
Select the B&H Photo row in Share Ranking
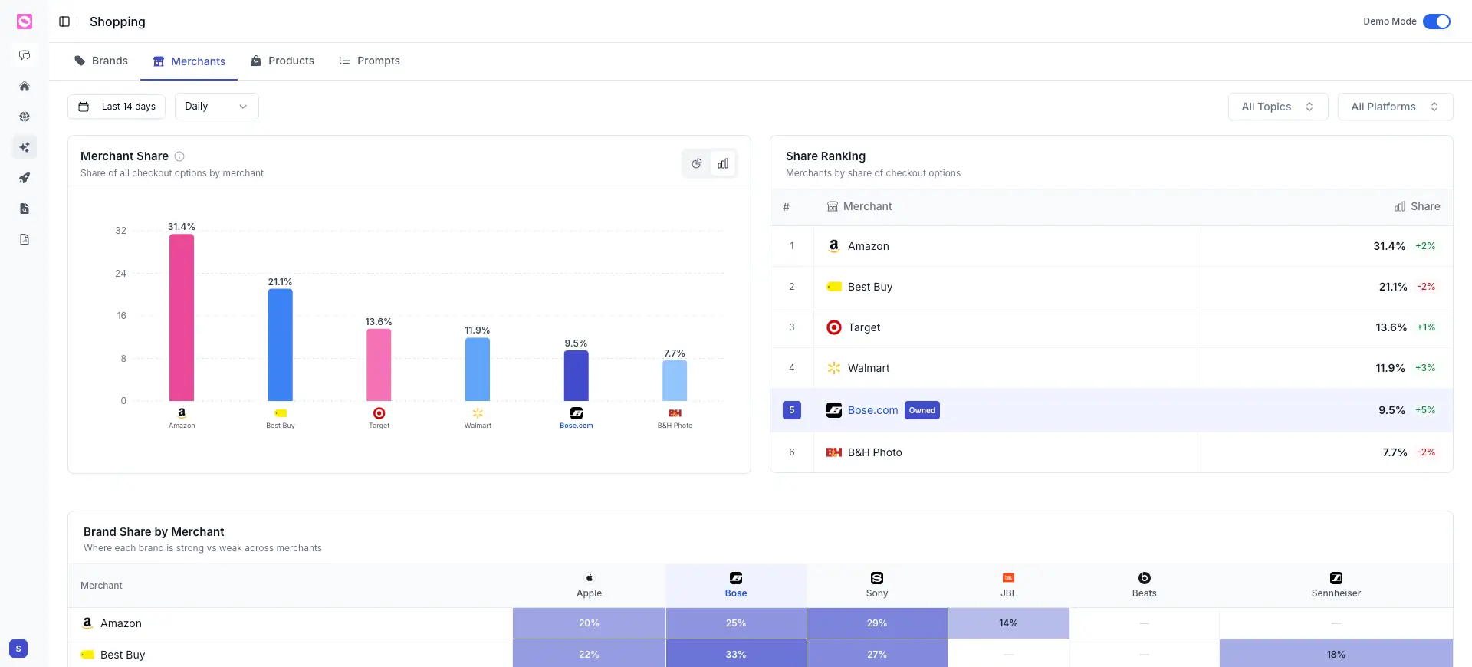coord(1112,452)
